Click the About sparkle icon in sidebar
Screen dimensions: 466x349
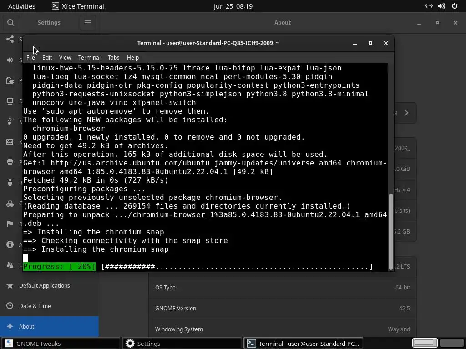[x=10, y=326]
